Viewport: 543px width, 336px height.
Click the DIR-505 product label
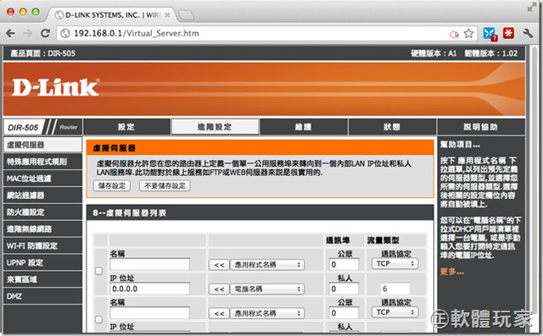click(x=23, y=128)
